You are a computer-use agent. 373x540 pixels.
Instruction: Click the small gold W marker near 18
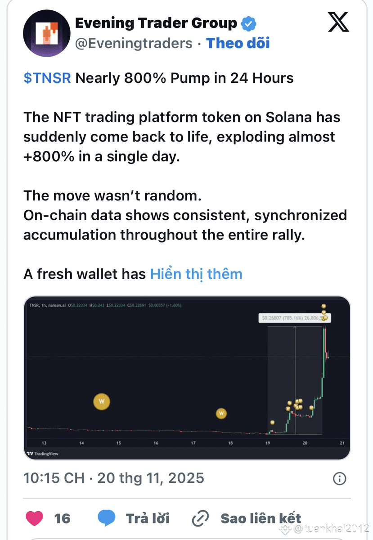pos(221,414)
